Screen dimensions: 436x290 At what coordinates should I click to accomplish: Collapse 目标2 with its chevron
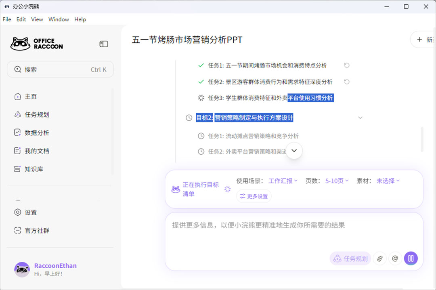(360, 118)
